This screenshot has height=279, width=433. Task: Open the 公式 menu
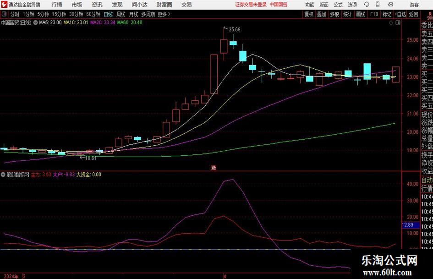coord(338,5)
